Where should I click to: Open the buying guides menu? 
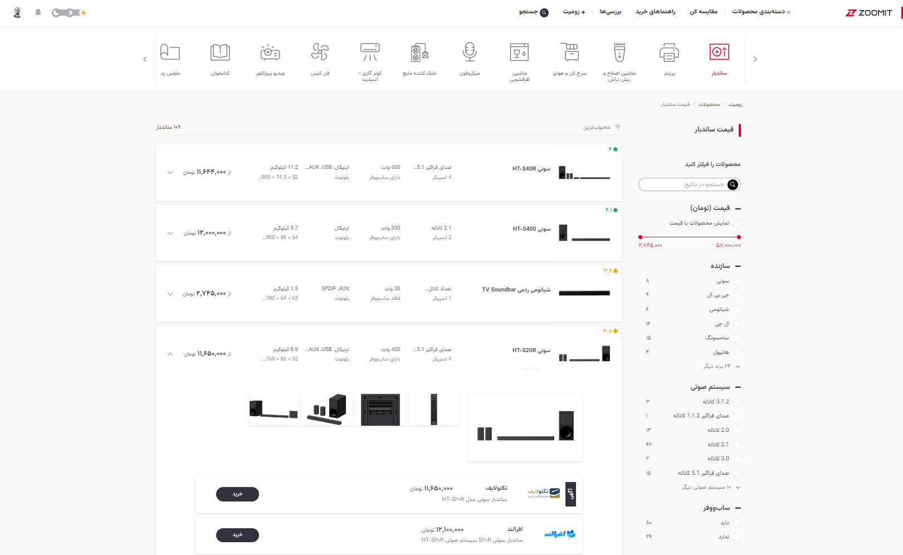tap(655, 12)
